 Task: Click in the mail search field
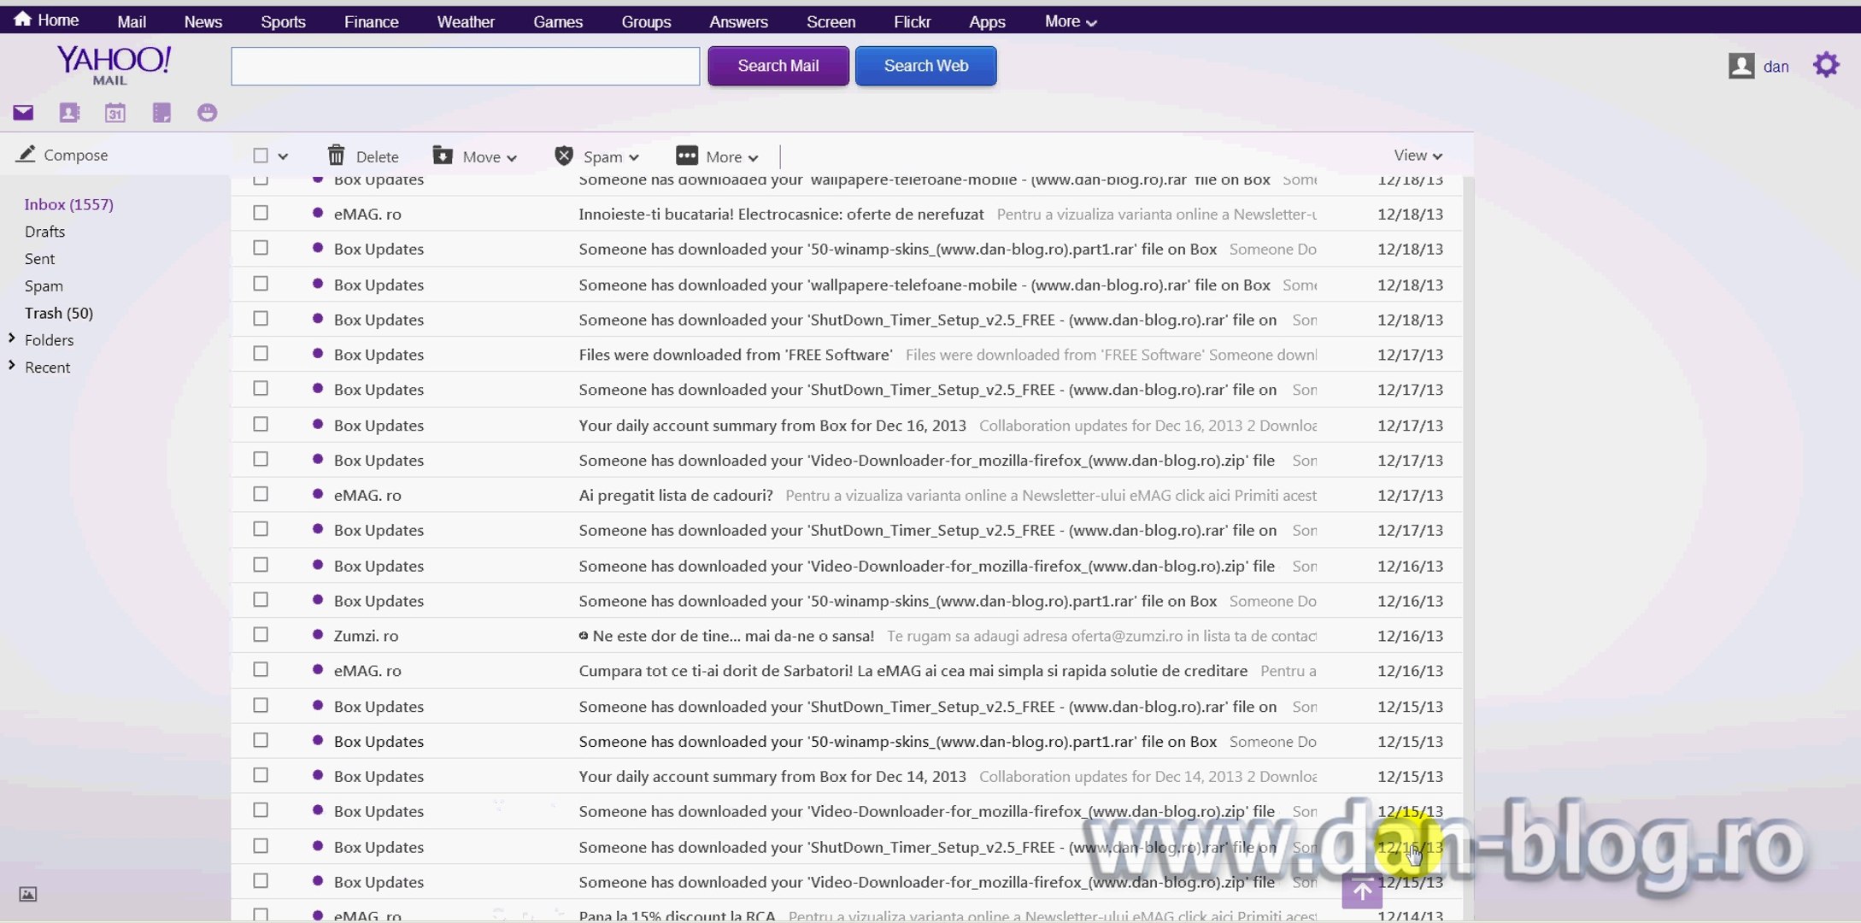coord(465,66)
